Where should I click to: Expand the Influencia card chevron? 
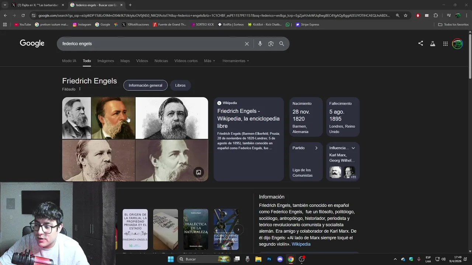click(x=353, y=148)
